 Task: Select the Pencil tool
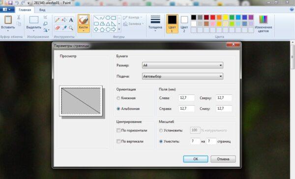[58, 20]
